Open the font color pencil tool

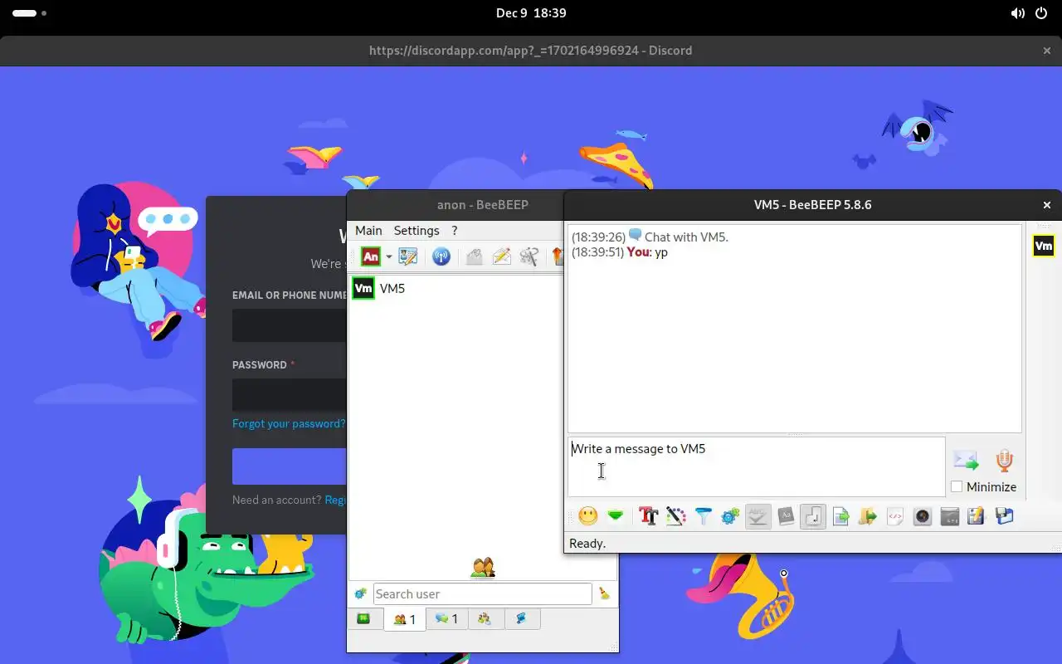pyautogui.click(x=676, y=516)
